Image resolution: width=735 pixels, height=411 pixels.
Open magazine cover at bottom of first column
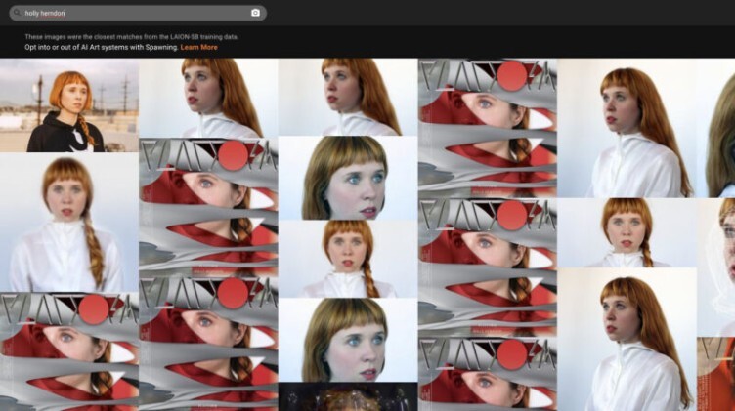68,351
